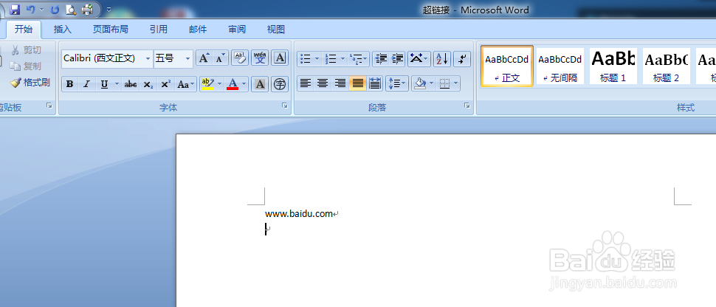Open Customize Quick Access Toolbar dropdown

[x=109, y=9]
